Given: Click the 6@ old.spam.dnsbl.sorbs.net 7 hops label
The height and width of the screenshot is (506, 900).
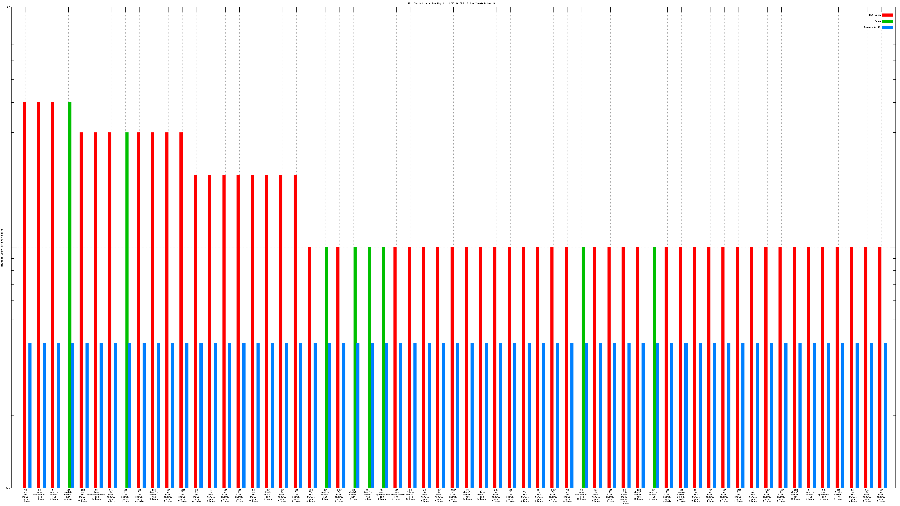Looking at the screenshot, I should [624, 496].
